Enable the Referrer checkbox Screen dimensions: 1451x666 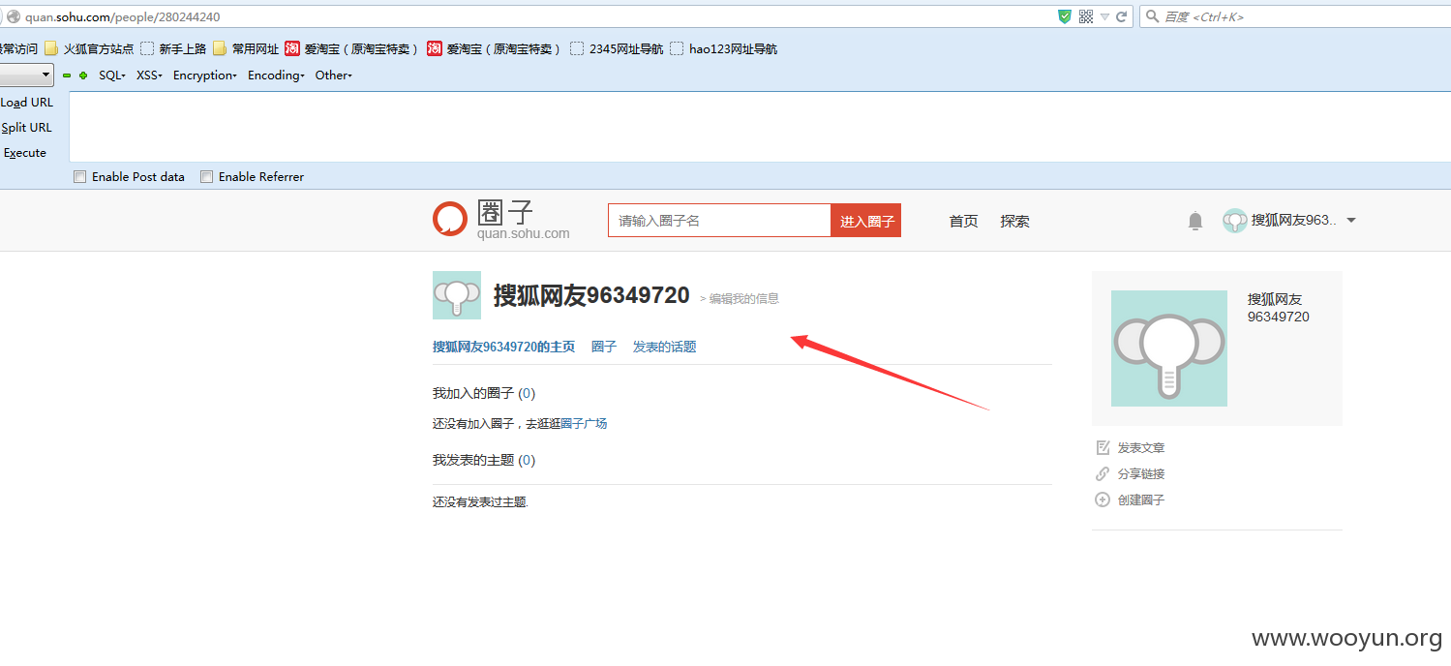click(x=206, y=177)
